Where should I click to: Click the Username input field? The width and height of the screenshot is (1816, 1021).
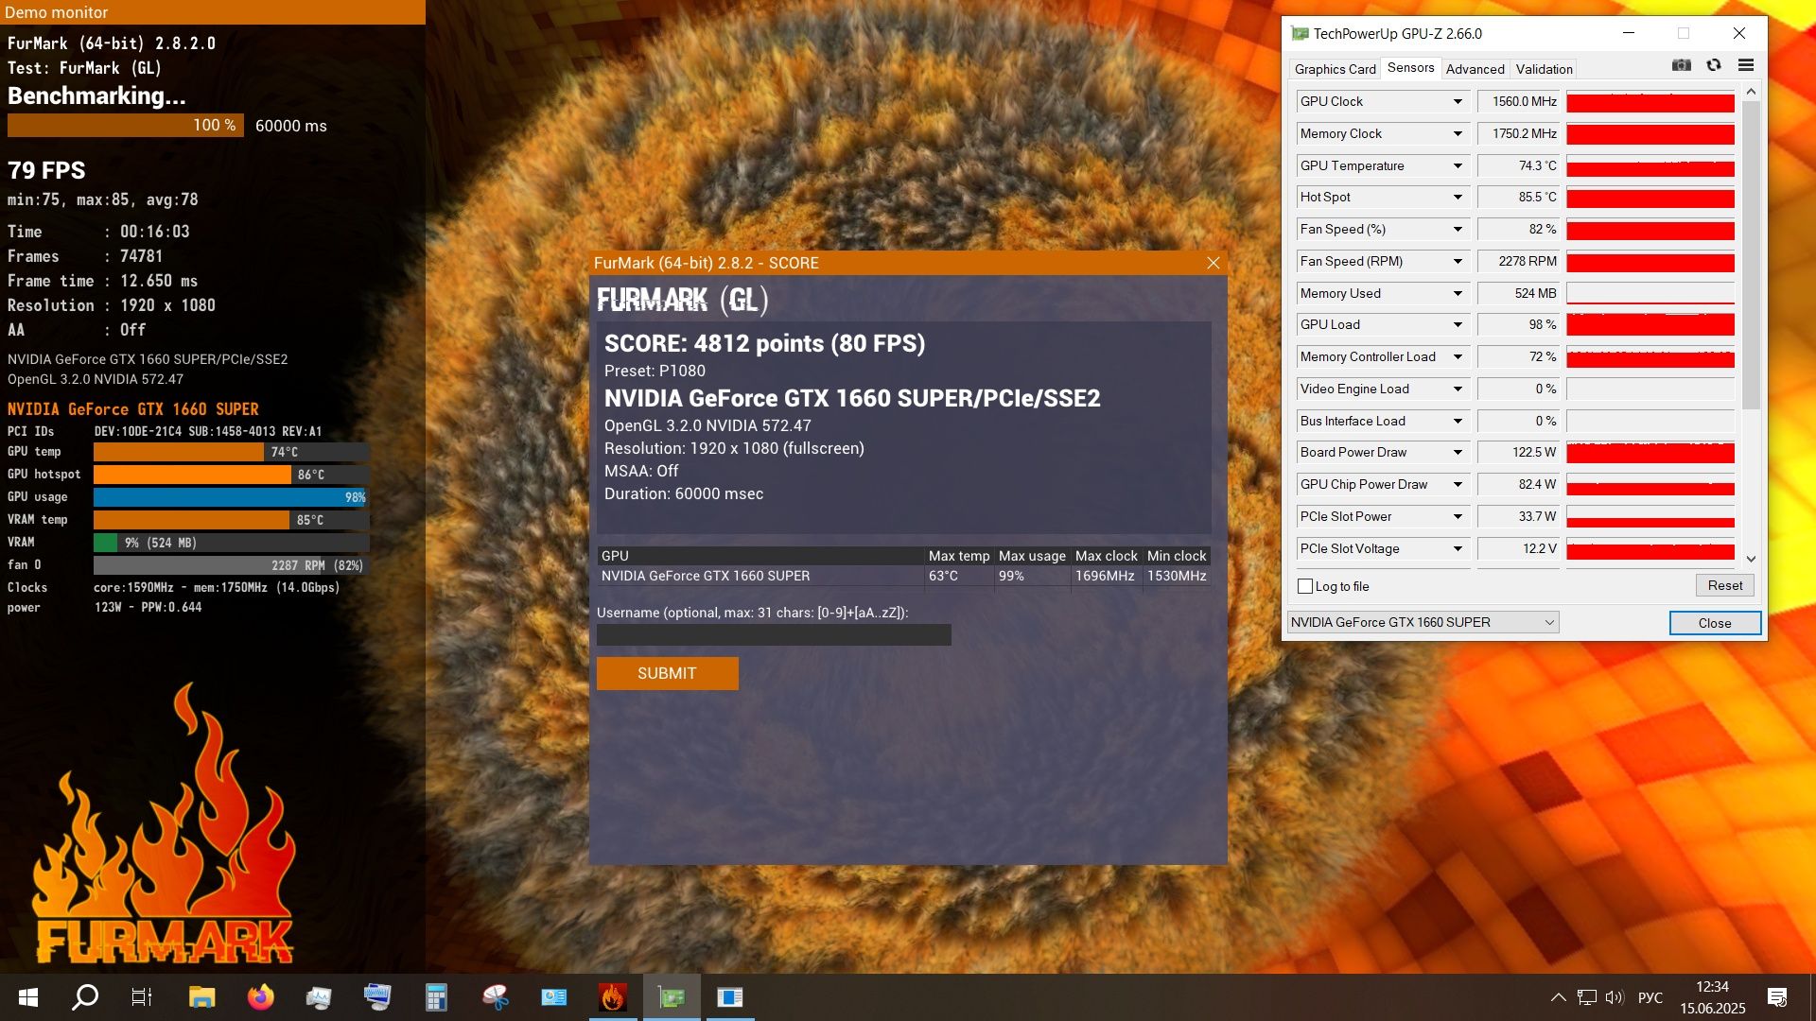coord(774,634)
